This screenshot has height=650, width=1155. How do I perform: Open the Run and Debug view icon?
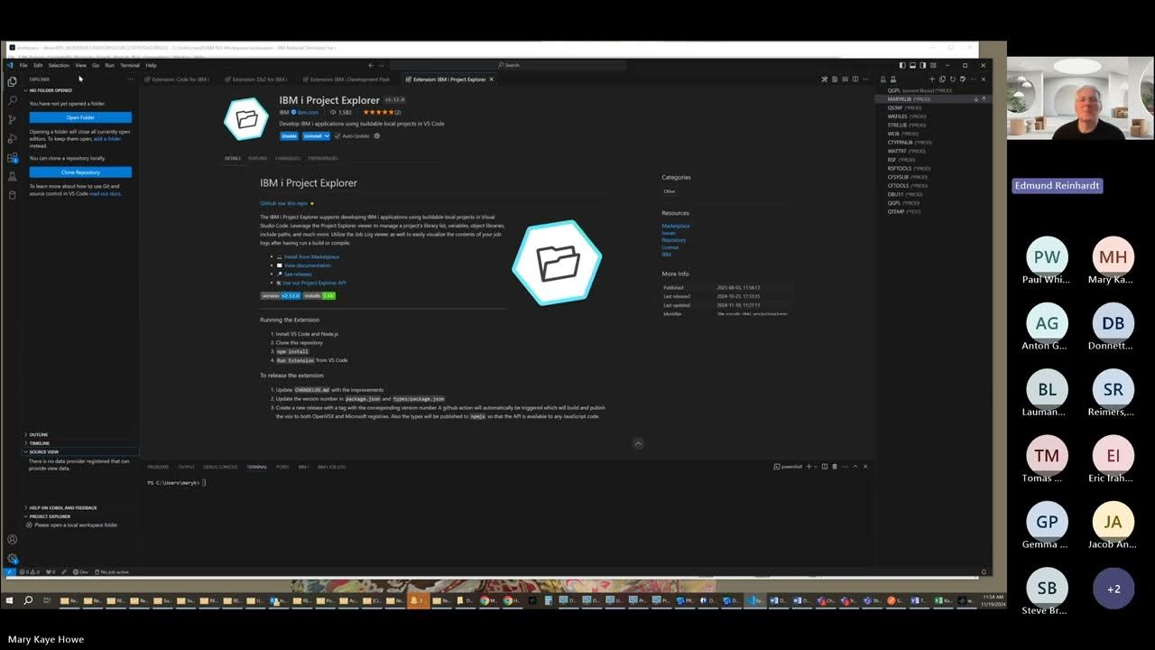[12, 138]
